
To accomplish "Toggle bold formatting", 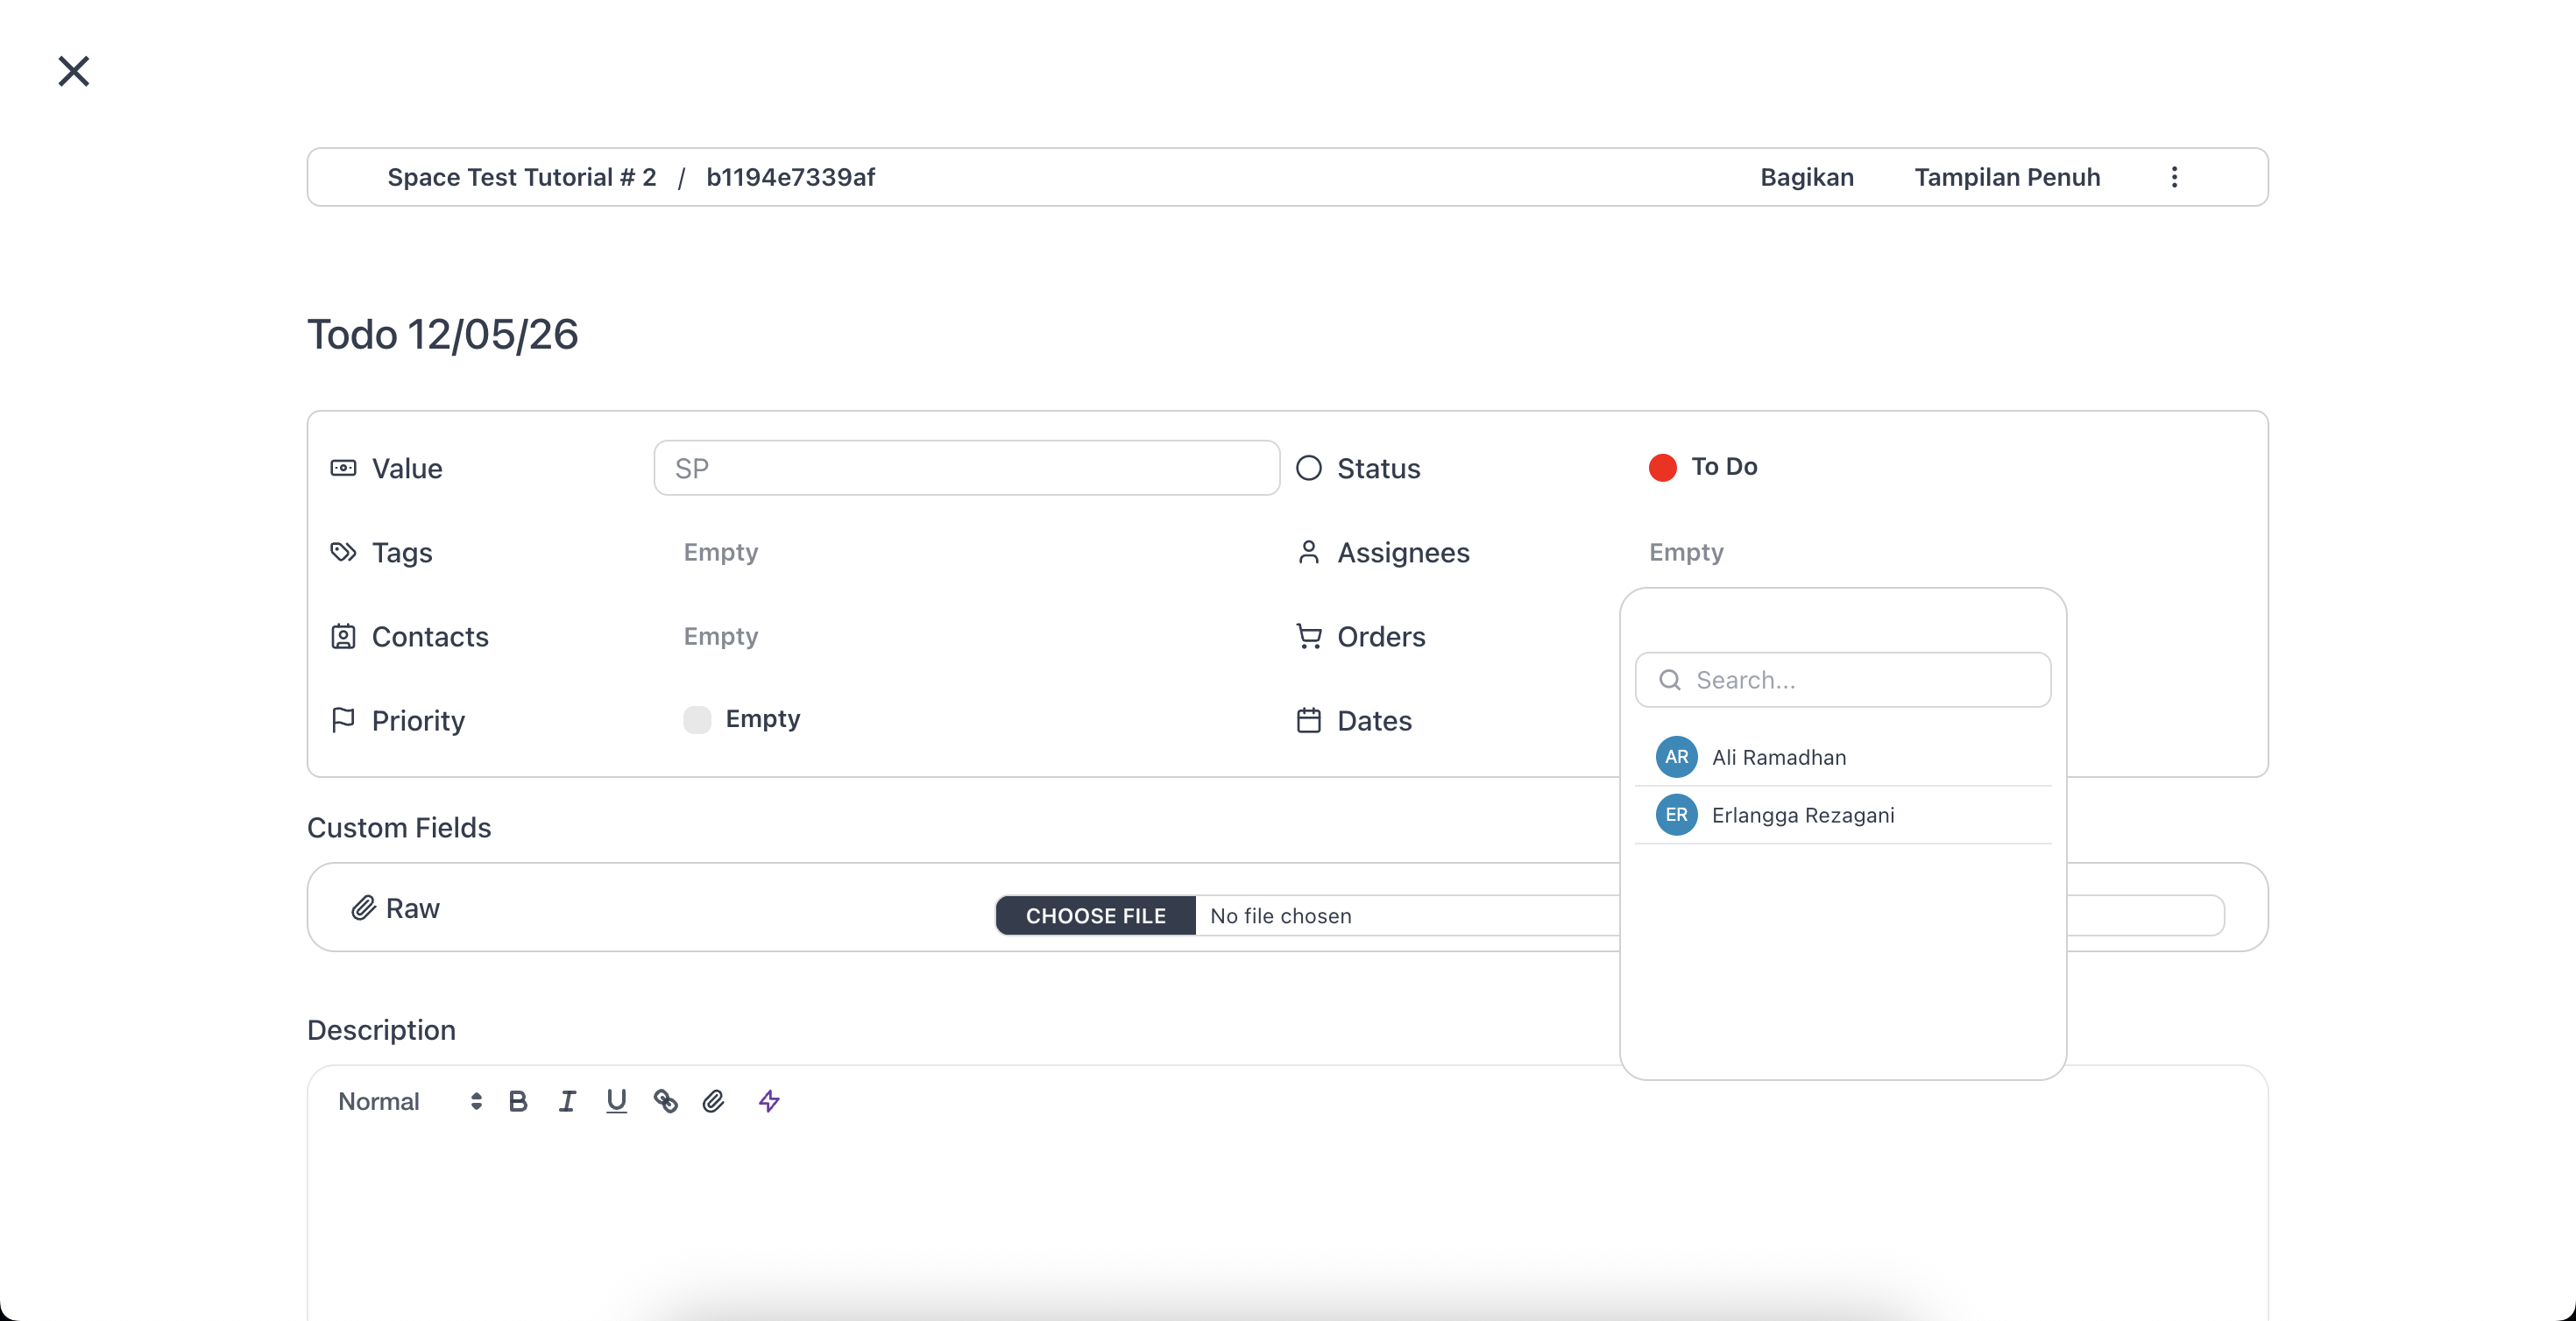I will pos(518,1101).
